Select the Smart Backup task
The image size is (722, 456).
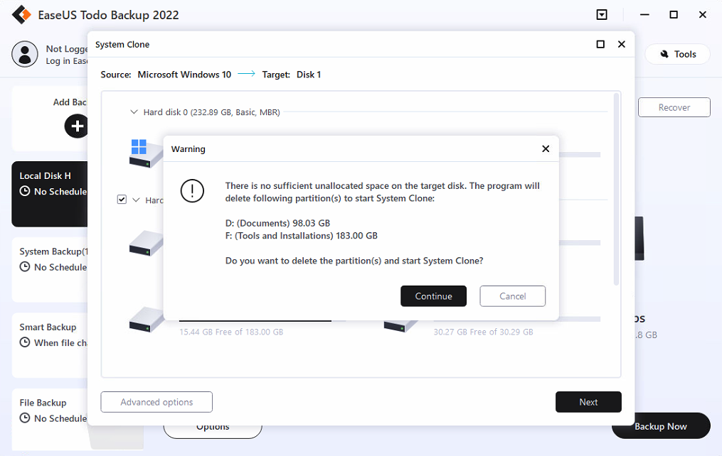50,345
